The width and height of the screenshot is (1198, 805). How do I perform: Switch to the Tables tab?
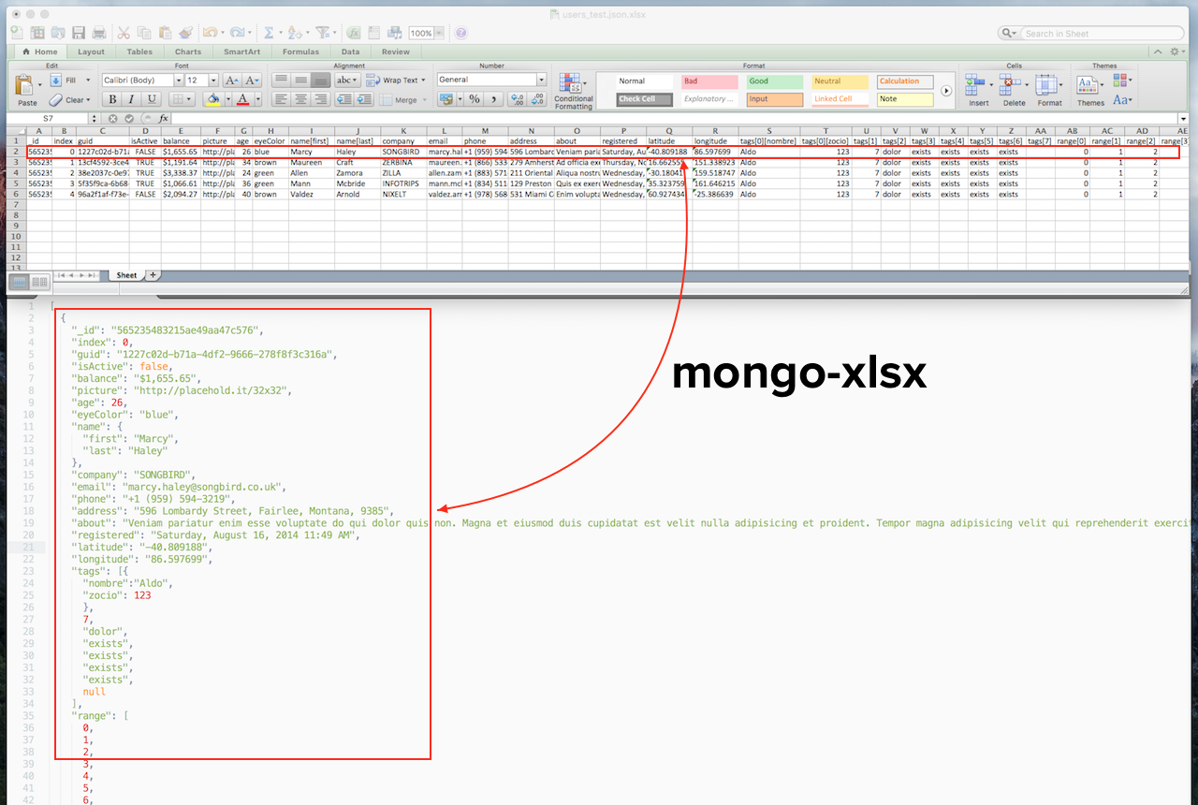(x=139, y=51)
